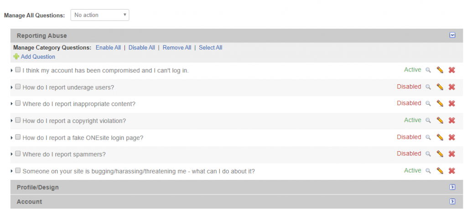This screenshot has width=467, height=209.
Task: Expand the triangle beside compromised account question
Action: point(11,70)
